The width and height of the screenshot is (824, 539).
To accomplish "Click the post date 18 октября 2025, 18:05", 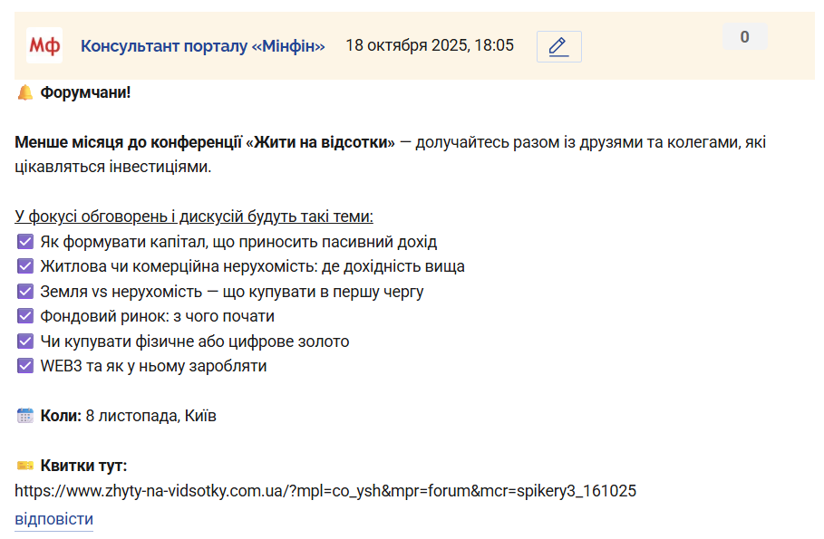I will pos(430,45).
